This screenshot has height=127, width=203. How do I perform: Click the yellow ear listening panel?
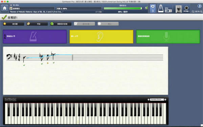[101, 37]
